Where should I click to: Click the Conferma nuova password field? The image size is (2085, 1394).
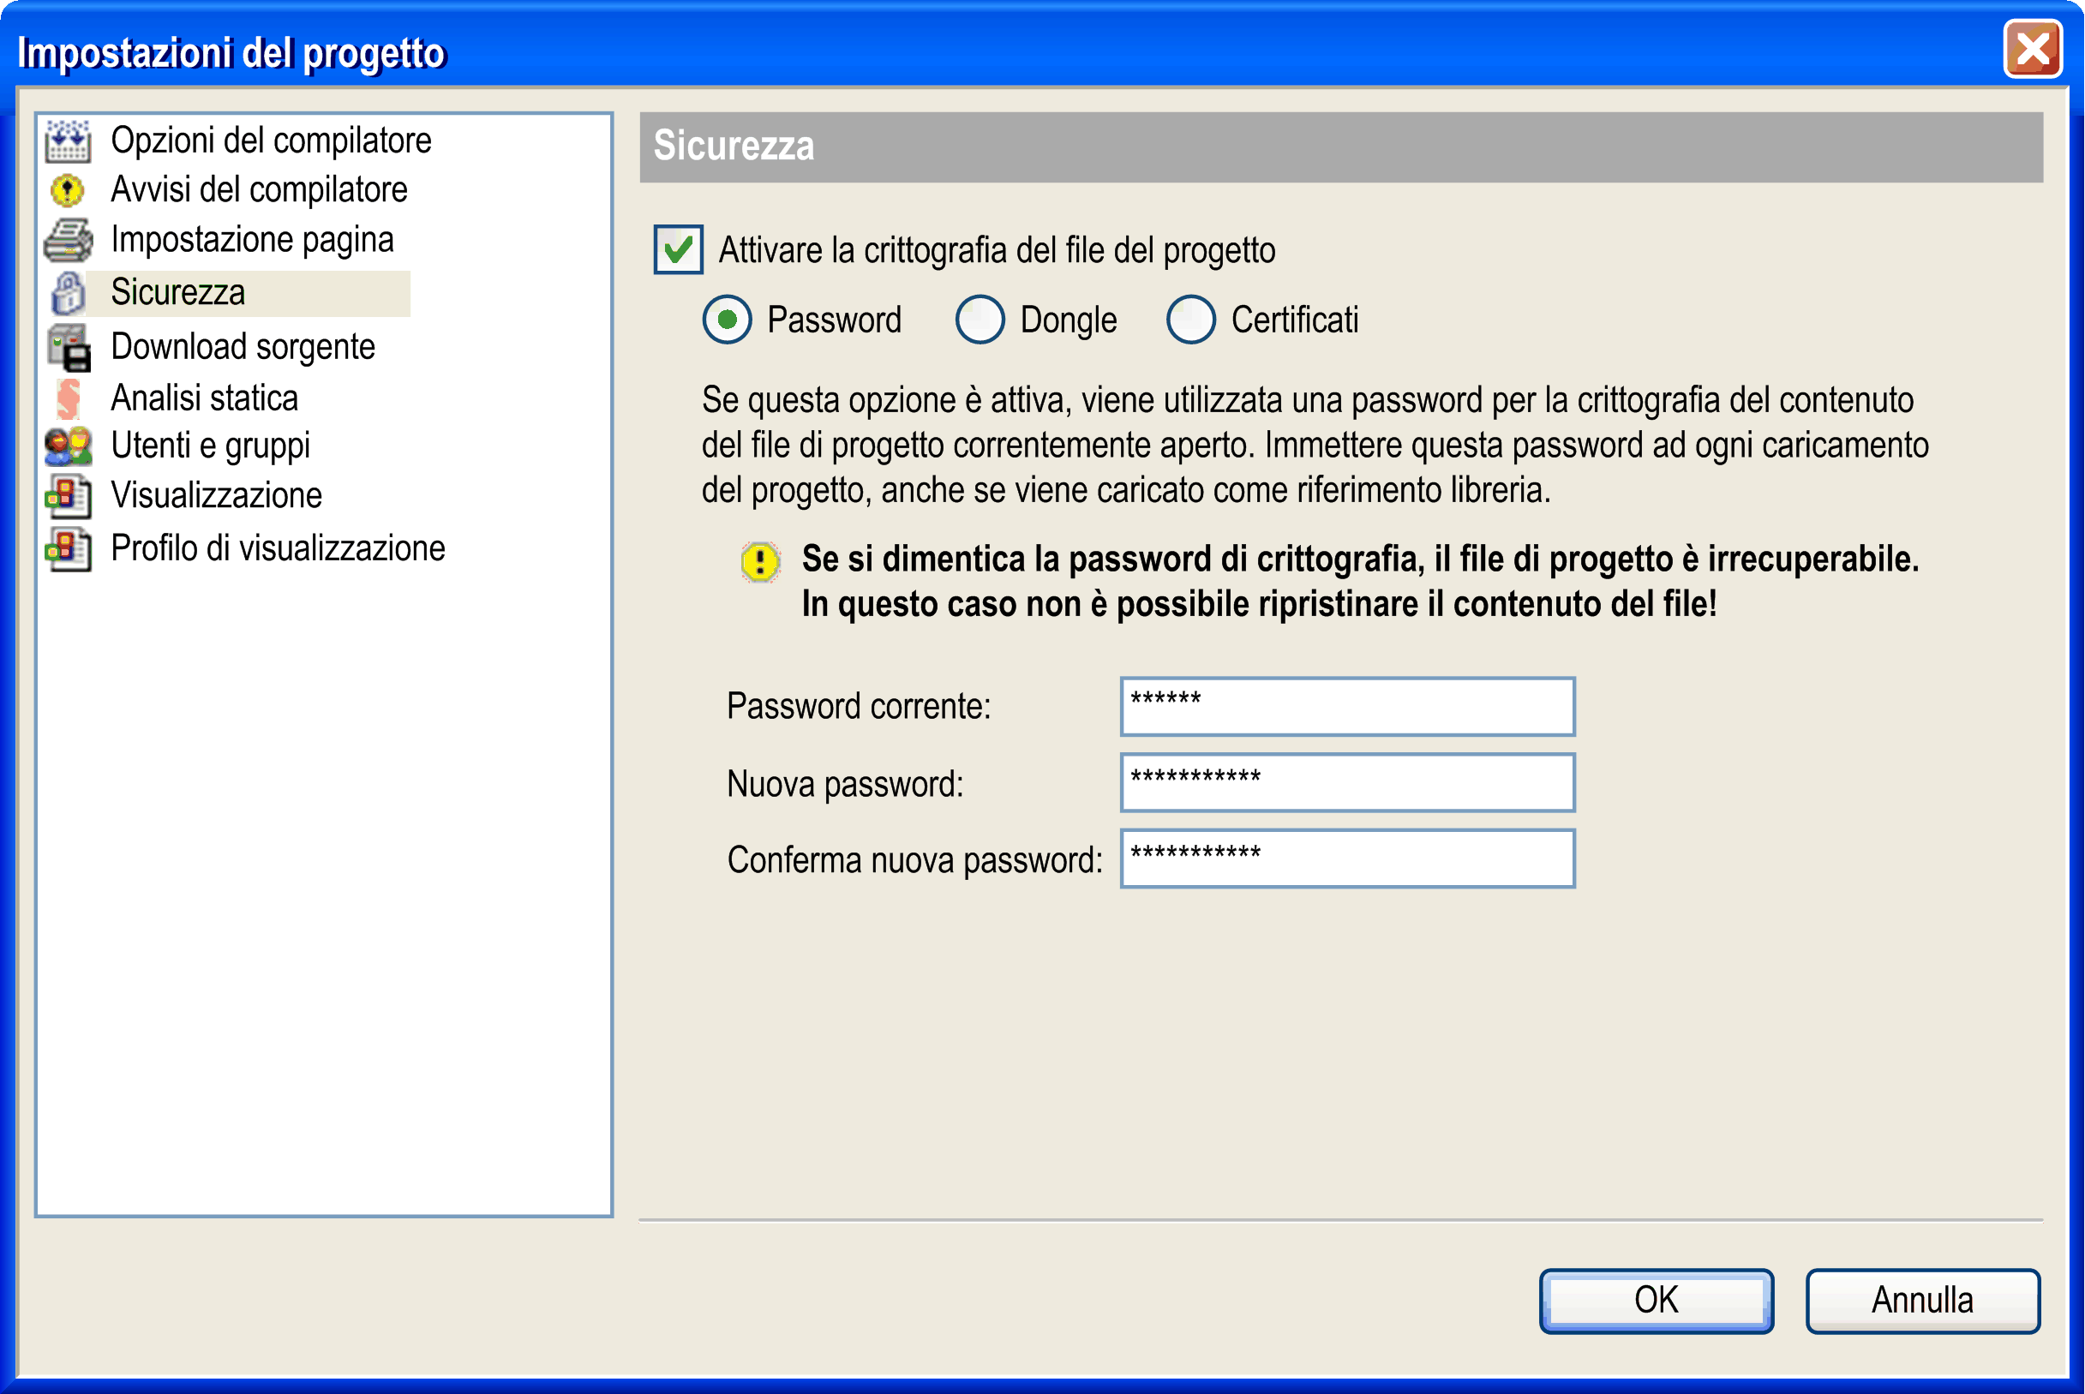coord(1347,859)
